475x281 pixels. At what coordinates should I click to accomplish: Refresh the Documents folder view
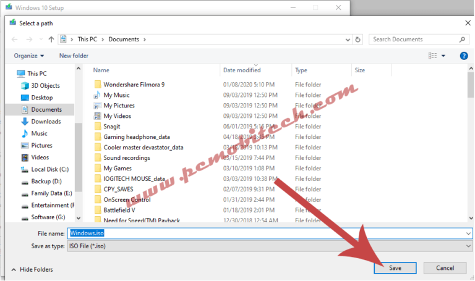pyautogui.click(x=357, y=40)
